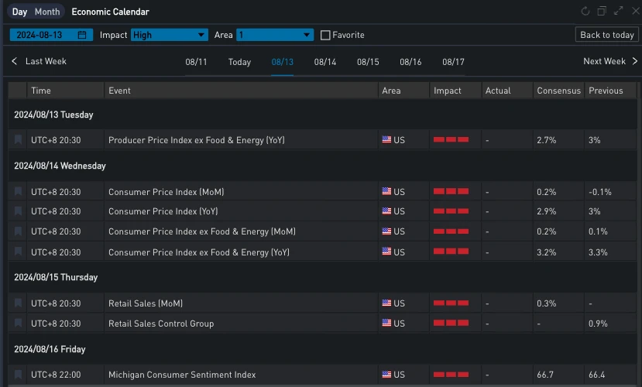Switch to Day view
The width and height of the screenshot is (642, 387).
19,12
